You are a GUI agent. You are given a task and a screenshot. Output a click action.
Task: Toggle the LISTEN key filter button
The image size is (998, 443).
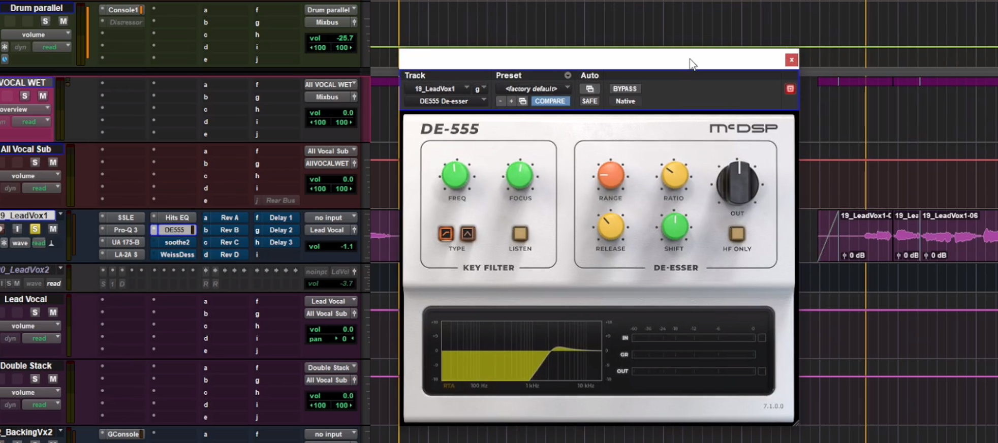tap(520, 234)
